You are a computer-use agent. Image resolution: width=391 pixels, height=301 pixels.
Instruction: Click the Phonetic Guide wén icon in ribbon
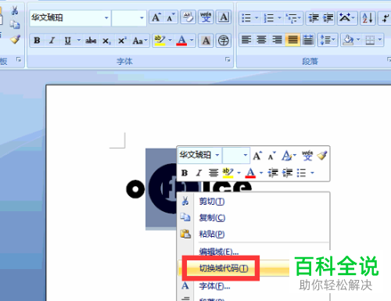pos(206,17)
